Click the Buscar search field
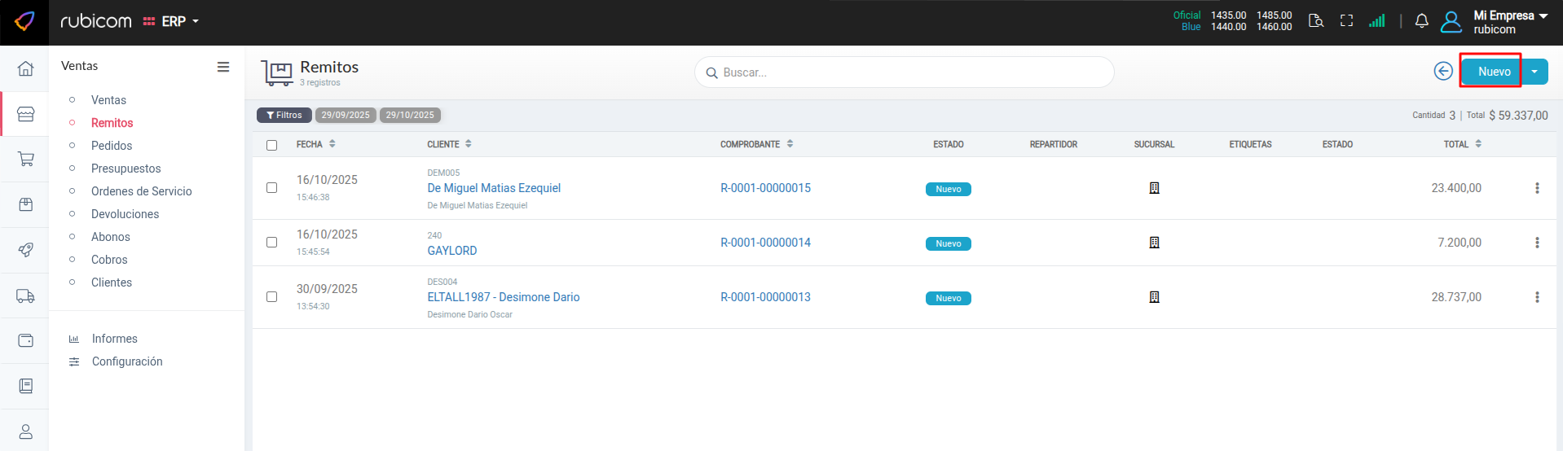 click(905, 72)
